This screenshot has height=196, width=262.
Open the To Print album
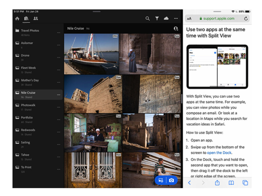coord(38,169)
